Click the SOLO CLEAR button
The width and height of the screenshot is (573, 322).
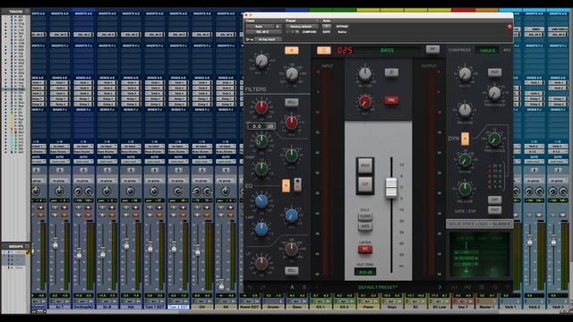364,216
